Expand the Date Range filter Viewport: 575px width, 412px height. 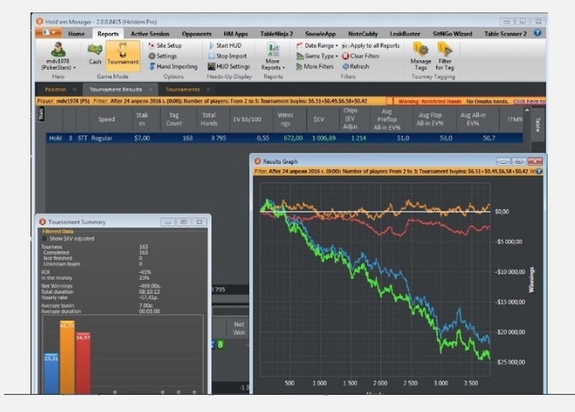click(x=317, y=45)
